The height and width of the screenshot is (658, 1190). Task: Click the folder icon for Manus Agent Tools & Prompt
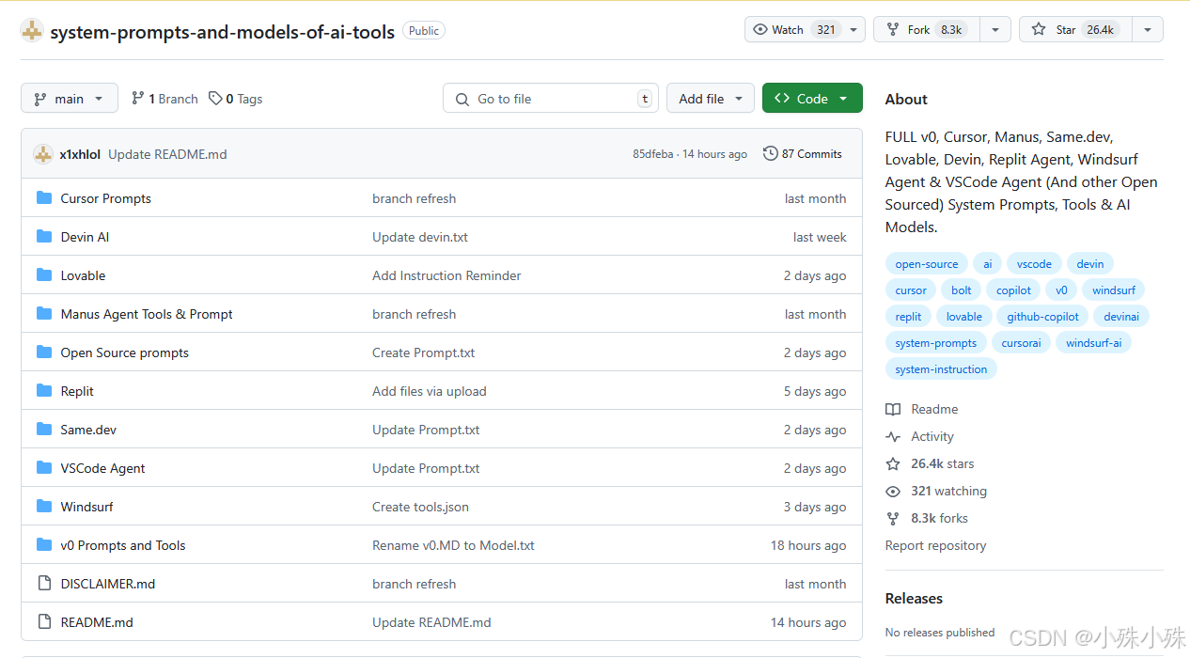pyautogui.click(x=44, y=314)
